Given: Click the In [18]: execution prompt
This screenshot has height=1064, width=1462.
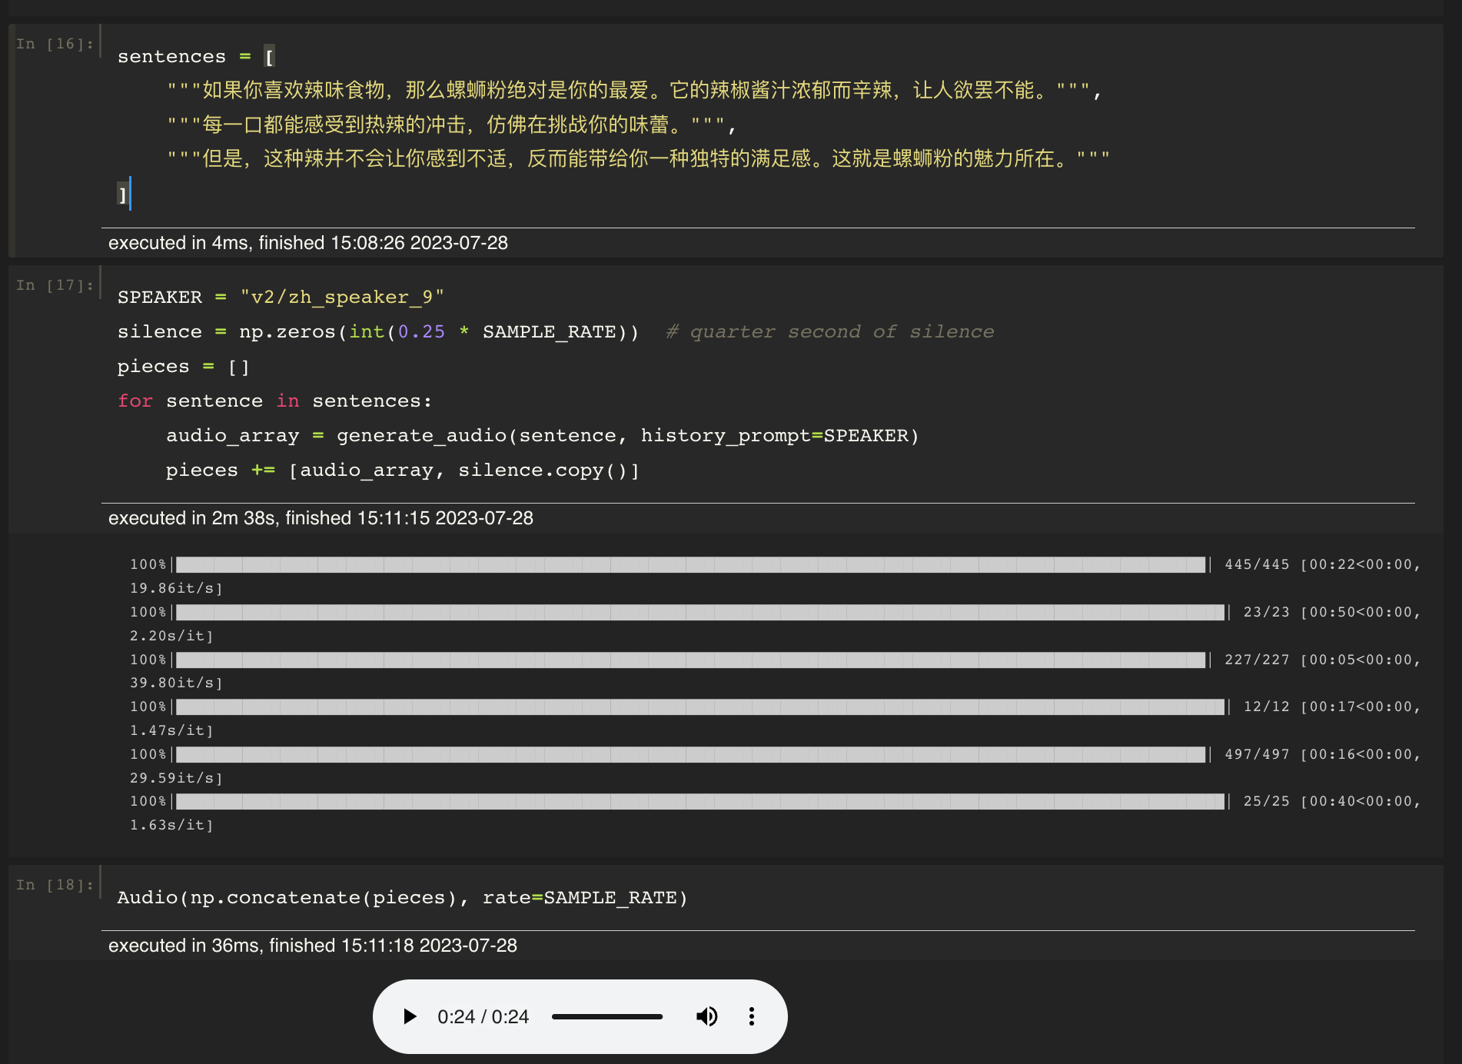Looking at the screenshot, I should coord(54,884).
